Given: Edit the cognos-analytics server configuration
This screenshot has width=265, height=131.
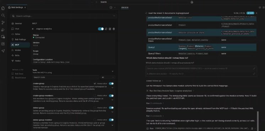Looking at the screenshot, I should 110,29.
